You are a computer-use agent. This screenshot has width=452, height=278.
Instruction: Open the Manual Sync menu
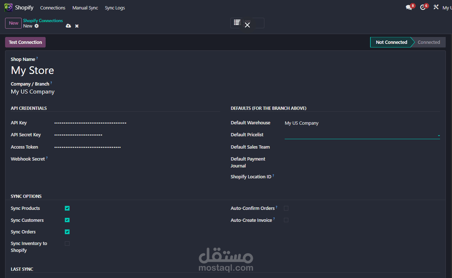(x=85, y=8)
